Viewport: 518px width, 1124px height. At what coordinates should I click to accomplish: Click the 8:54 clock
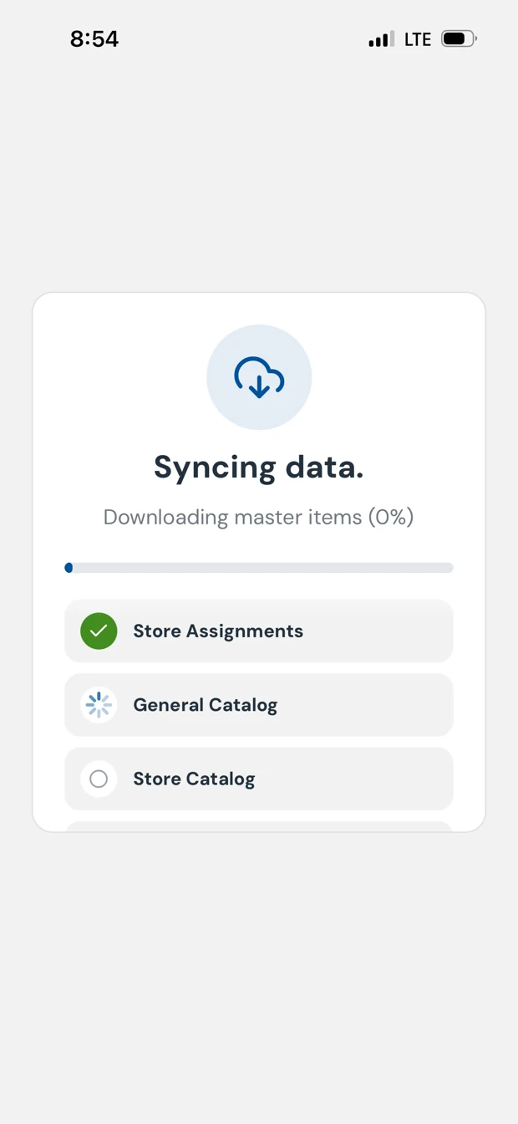94,38
